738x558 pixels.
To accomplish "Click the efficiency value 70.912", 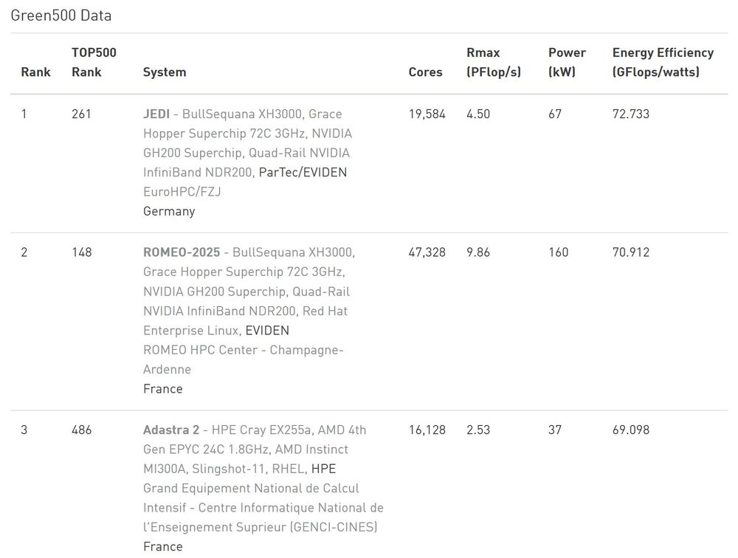I will point(631,252).
